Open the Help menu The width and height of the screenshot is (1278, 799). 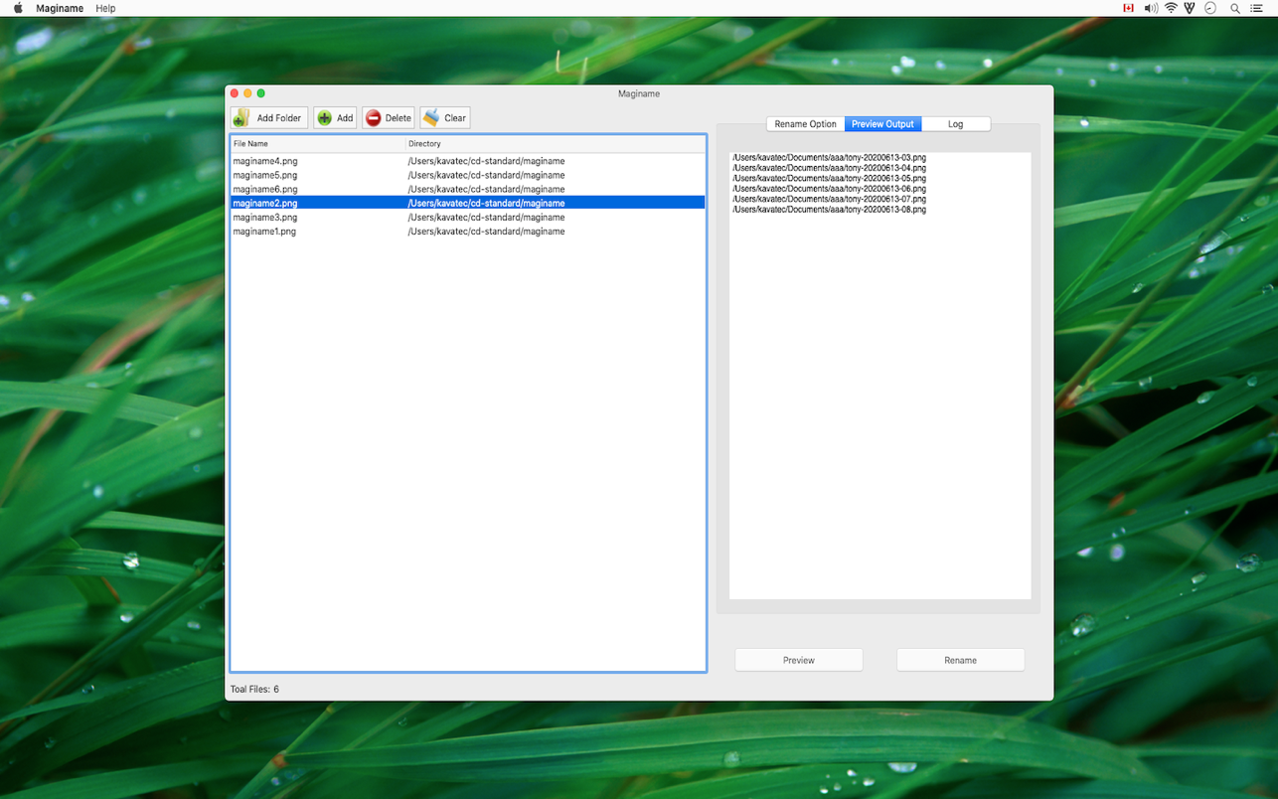[x=105, y=8]
